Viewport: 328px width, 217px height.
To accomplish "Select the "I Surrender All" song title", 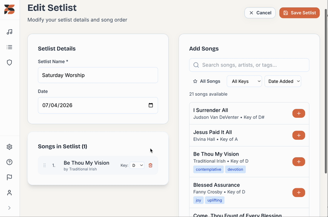I will [211, 110].
